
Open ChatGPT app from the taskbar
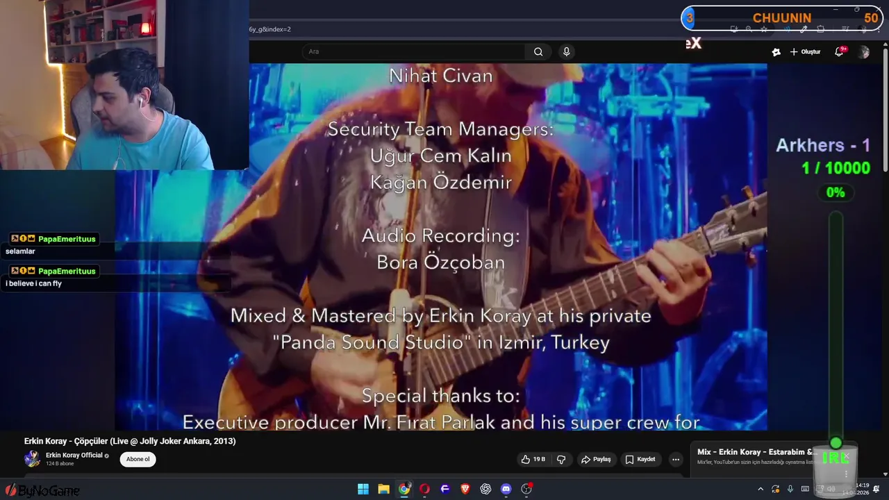point(485,489)
